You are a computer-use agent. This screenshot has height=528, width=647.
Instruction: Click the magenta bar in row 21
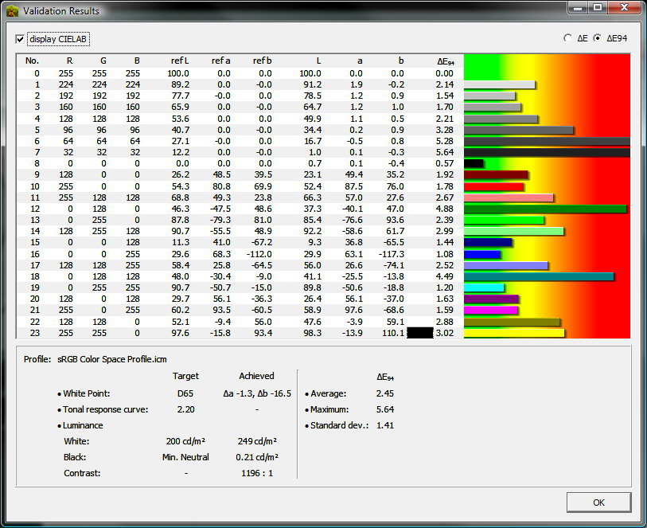(490, 310)
